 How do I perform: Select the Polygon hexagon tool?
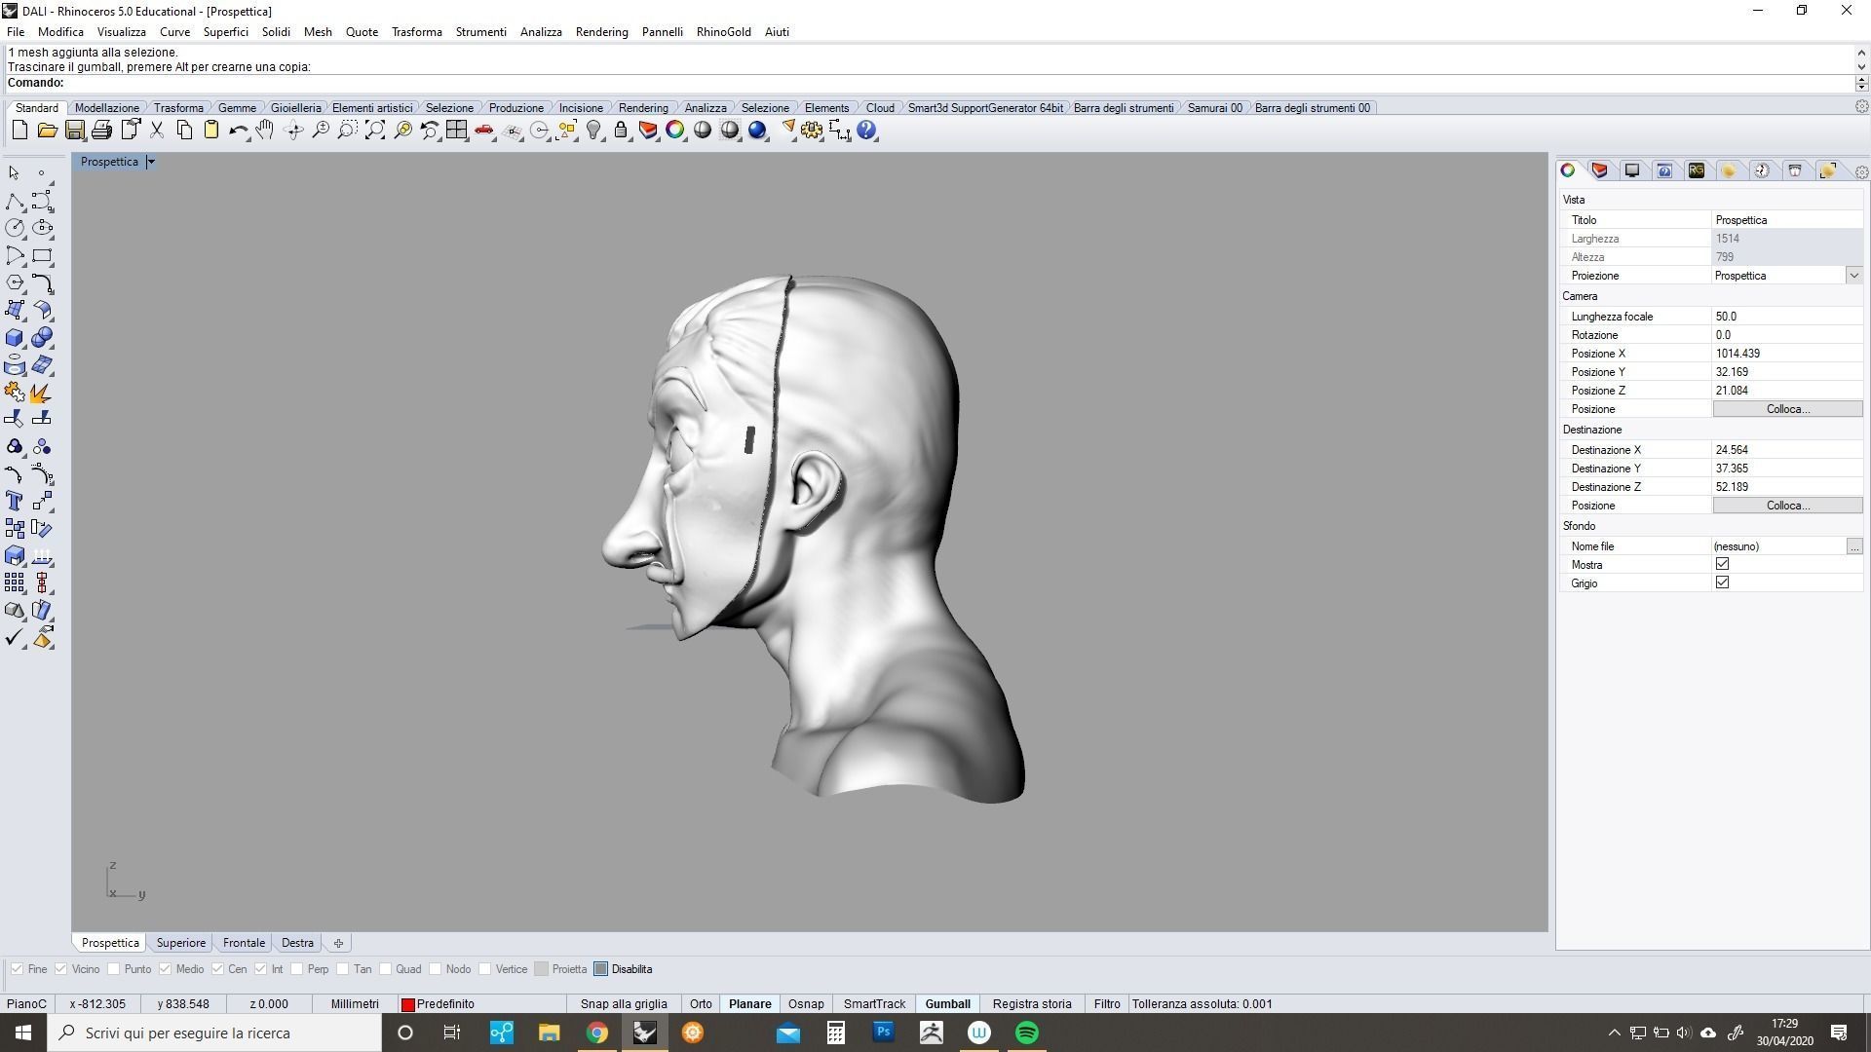pos(14,283)
